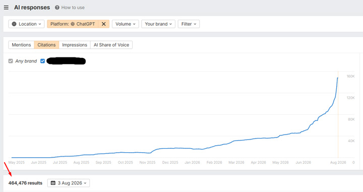The width and height of the screenshot is (363, 192).
Task: Click the globe icon in the Location filter
Action: pyautogui.click(x=14, y=24)
